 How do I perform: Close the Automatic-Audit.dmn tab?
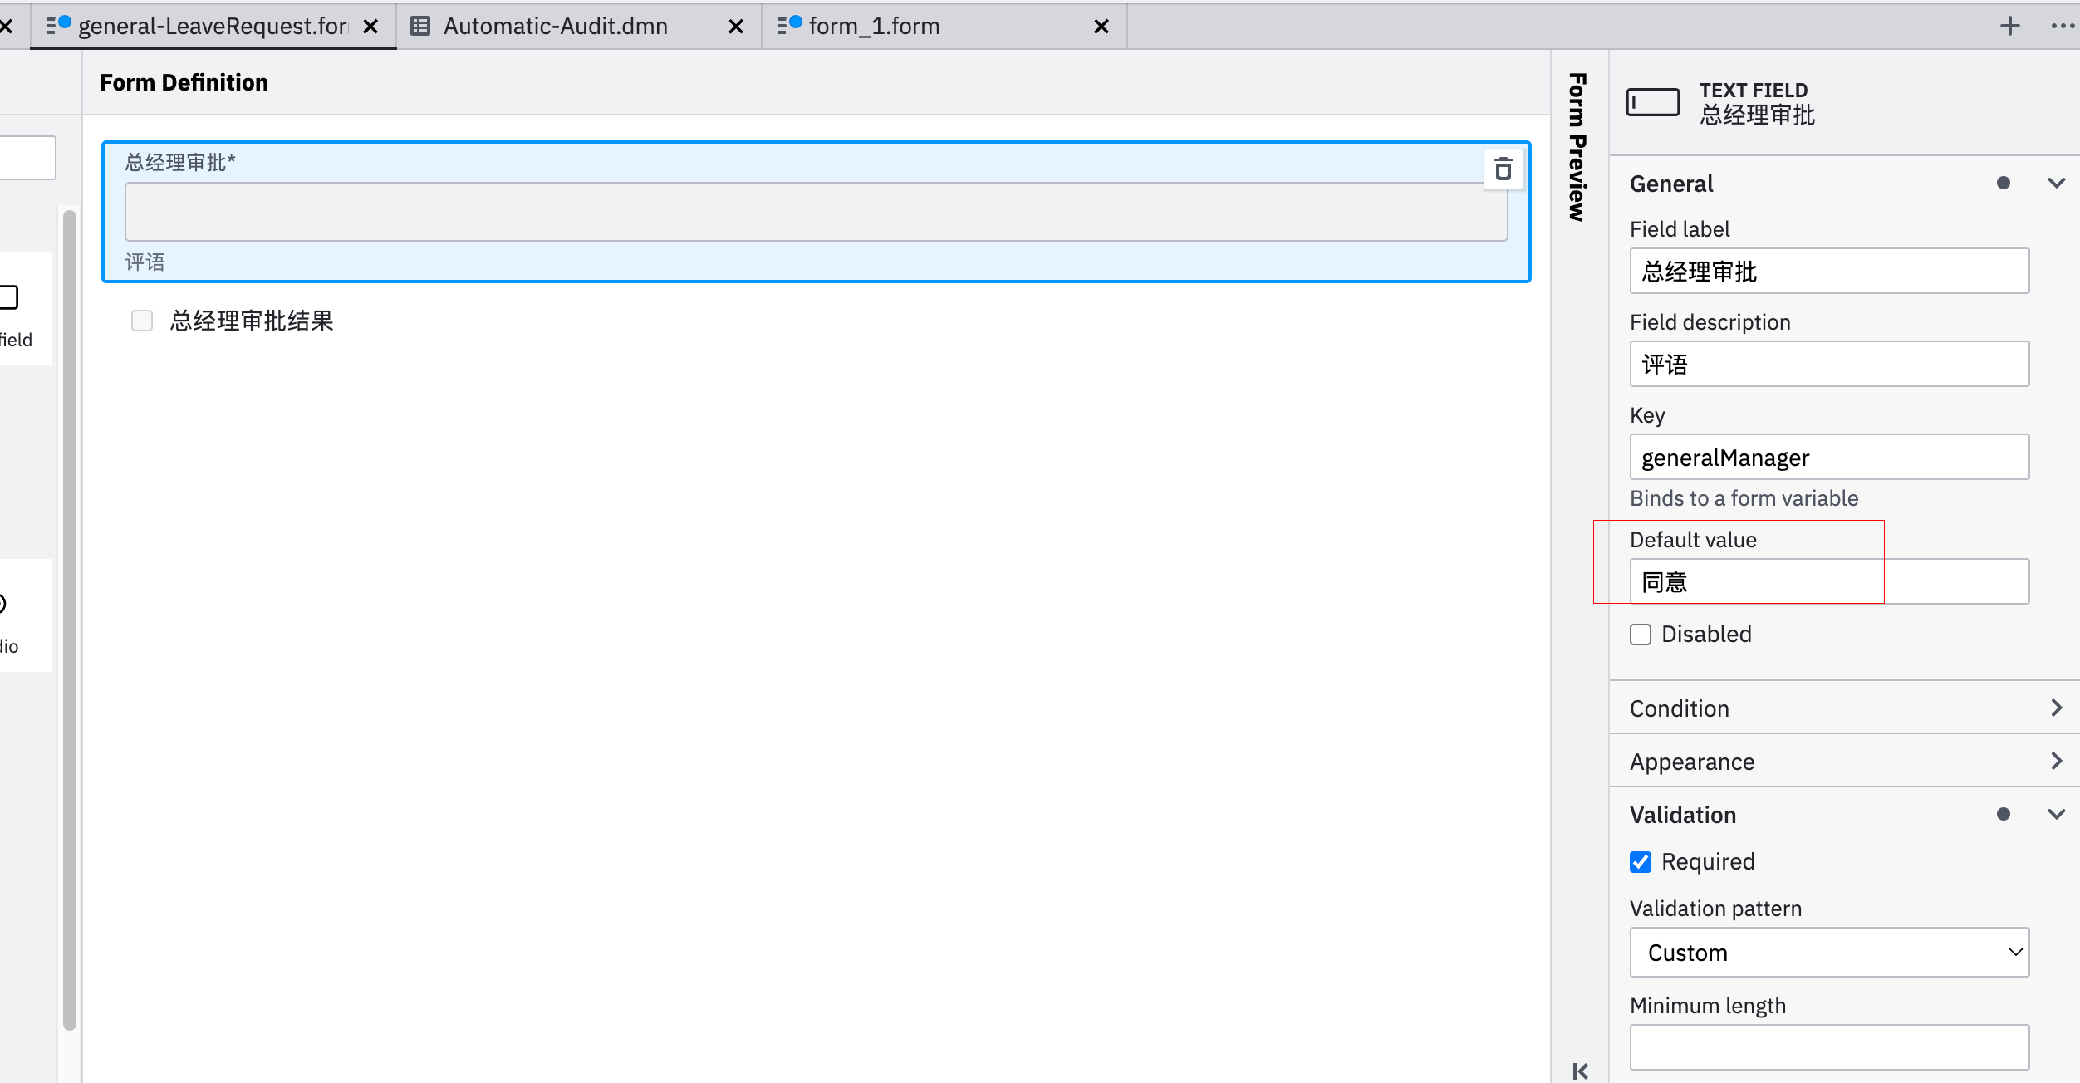click(735, 27)
